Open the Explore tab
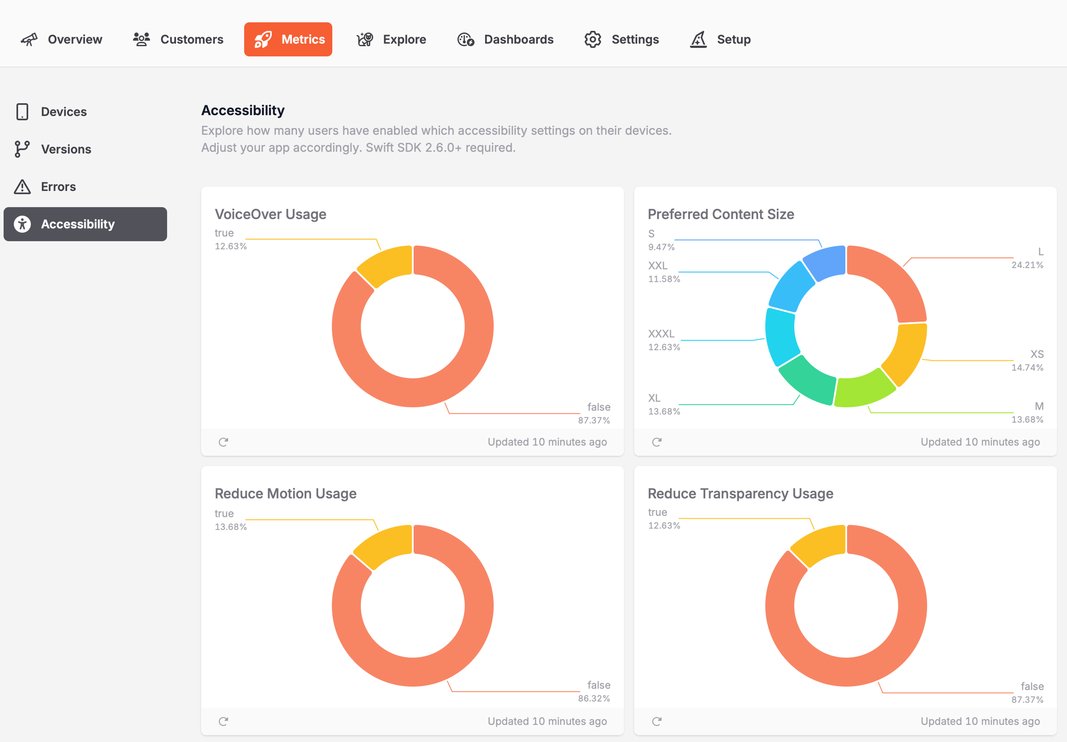1067x742 pixels. (x=404, y=40)
